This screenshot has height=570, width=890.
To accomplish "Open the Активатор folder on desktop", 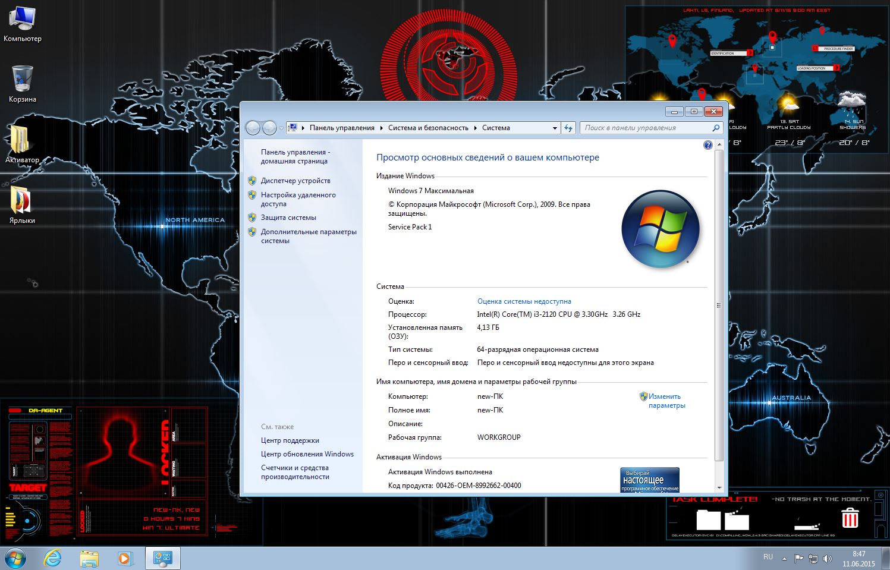I will click(22, 144).
